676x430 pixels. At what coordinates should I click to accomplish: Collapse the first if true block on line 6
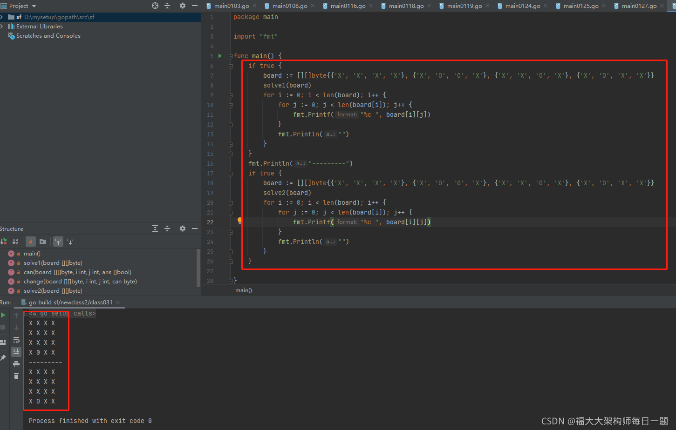(231, 66)
